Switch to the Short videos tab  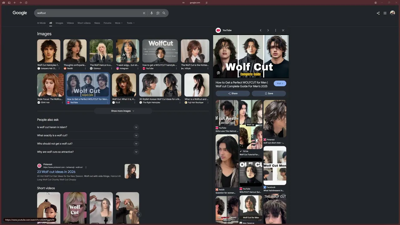[84, 23]
